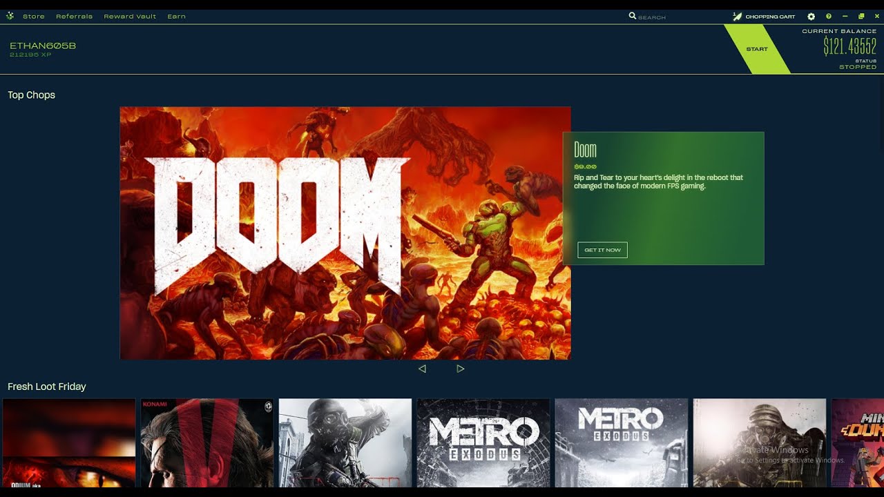
Task: Click Get It Now button
Action: click(x=602, y=250)
